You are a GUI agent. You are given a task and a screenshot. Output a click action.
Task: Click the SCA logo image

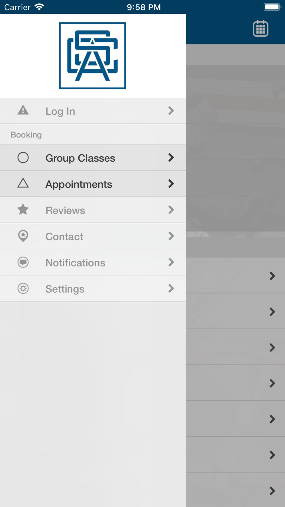[92, 56]
